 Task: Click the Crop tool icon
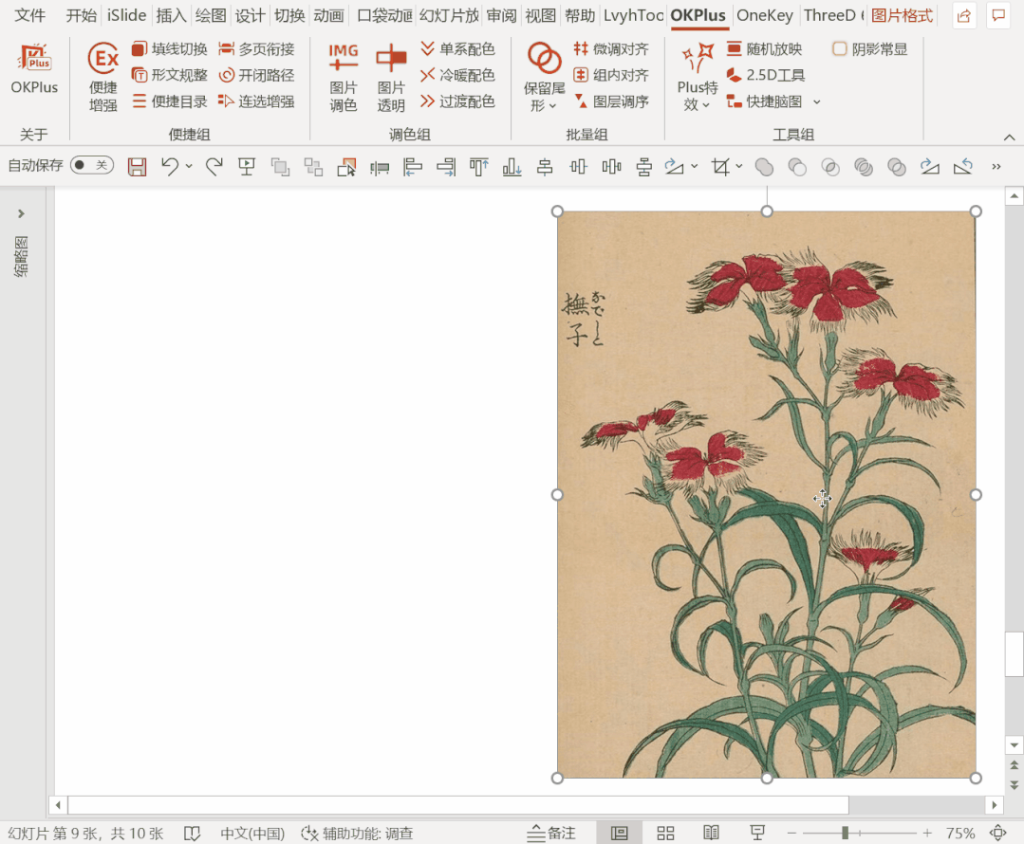coord(720,167)
